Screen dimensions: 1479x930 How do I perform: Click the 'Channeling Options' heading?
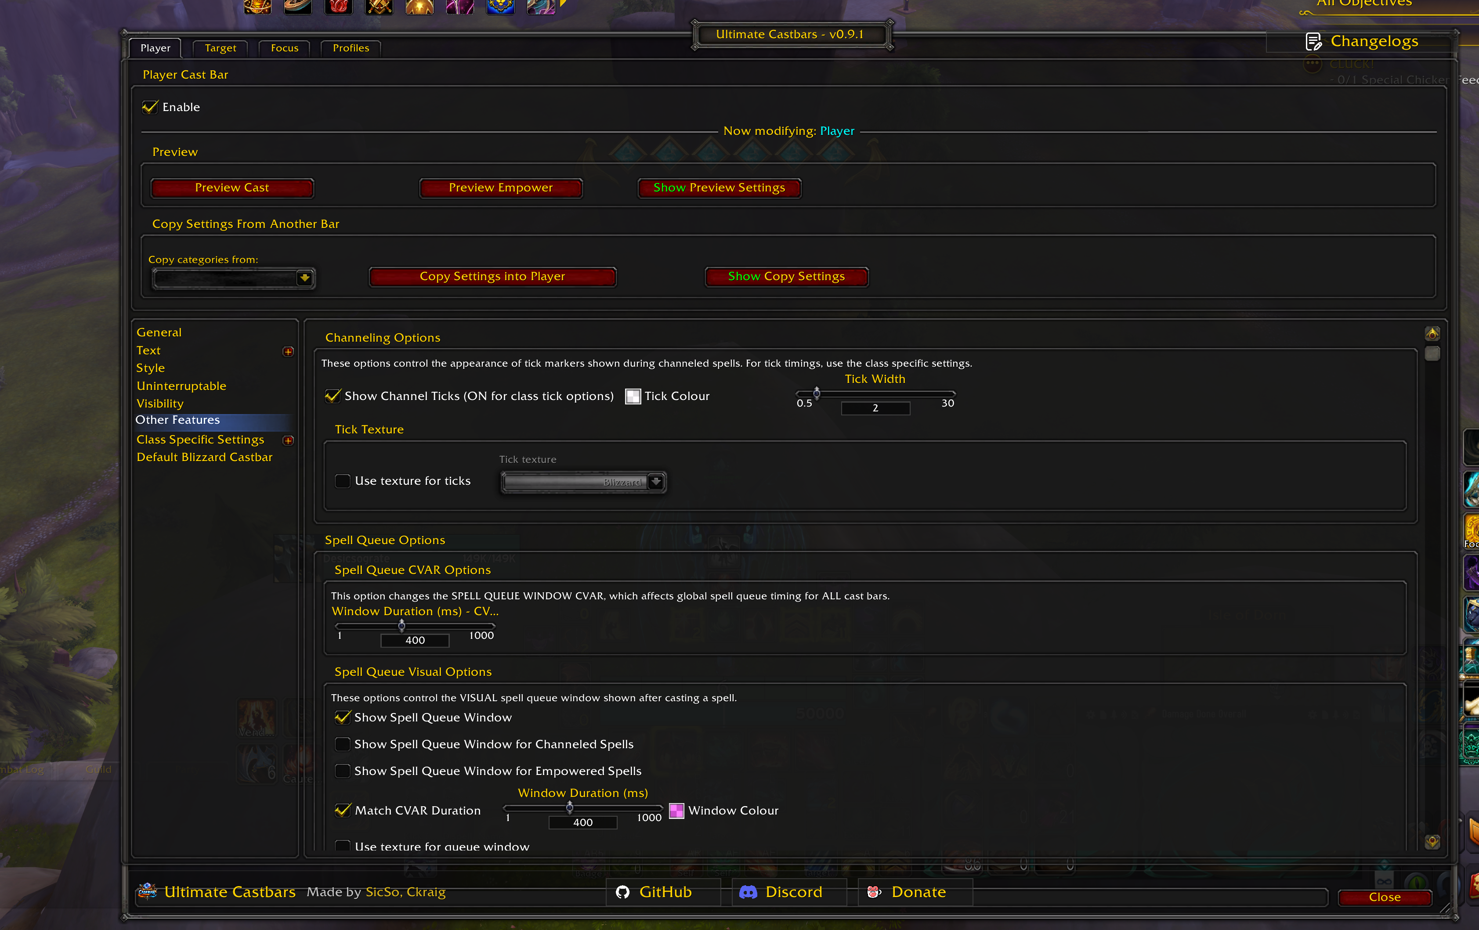pyautogui.click(x=383, y=338)
